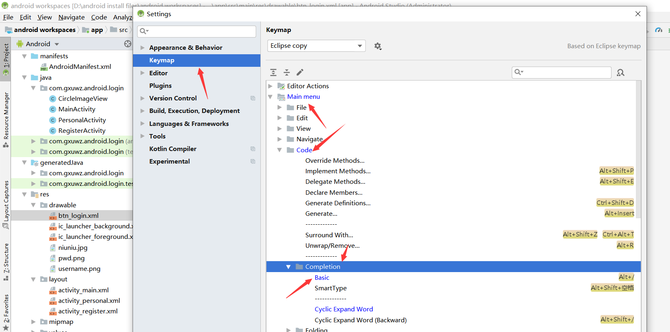Select the Cyclic Expand Word action
This screenshot has height=332, width=670.
pos(344,309)
